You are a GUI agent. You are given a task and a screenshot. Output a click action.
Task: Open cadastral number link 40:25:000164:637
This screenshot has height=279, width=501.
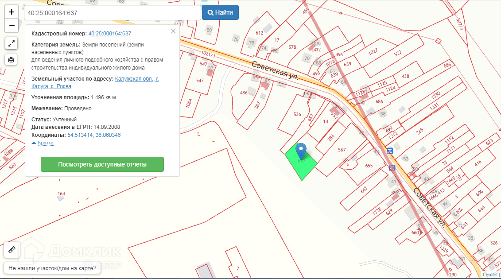tap(110, 34)
